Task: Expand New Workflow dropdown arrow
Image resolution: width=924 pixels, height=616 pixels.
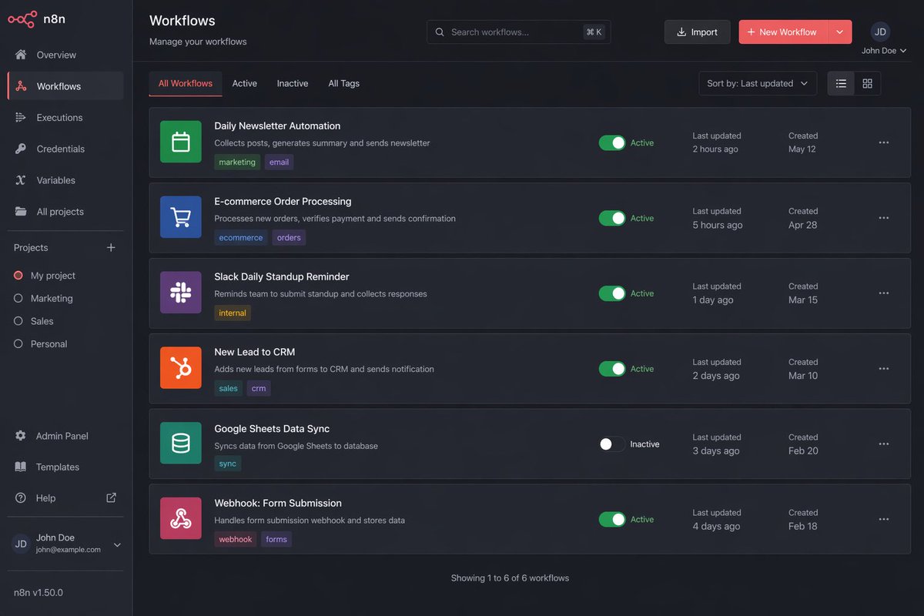Action: pos(840,32)
